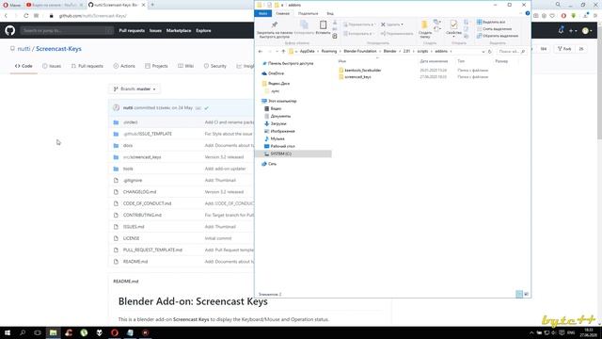The image size is (602, 339).
Task: Select OneDrive in Explorer navigation pane
Action: click(x=276, y=73)
